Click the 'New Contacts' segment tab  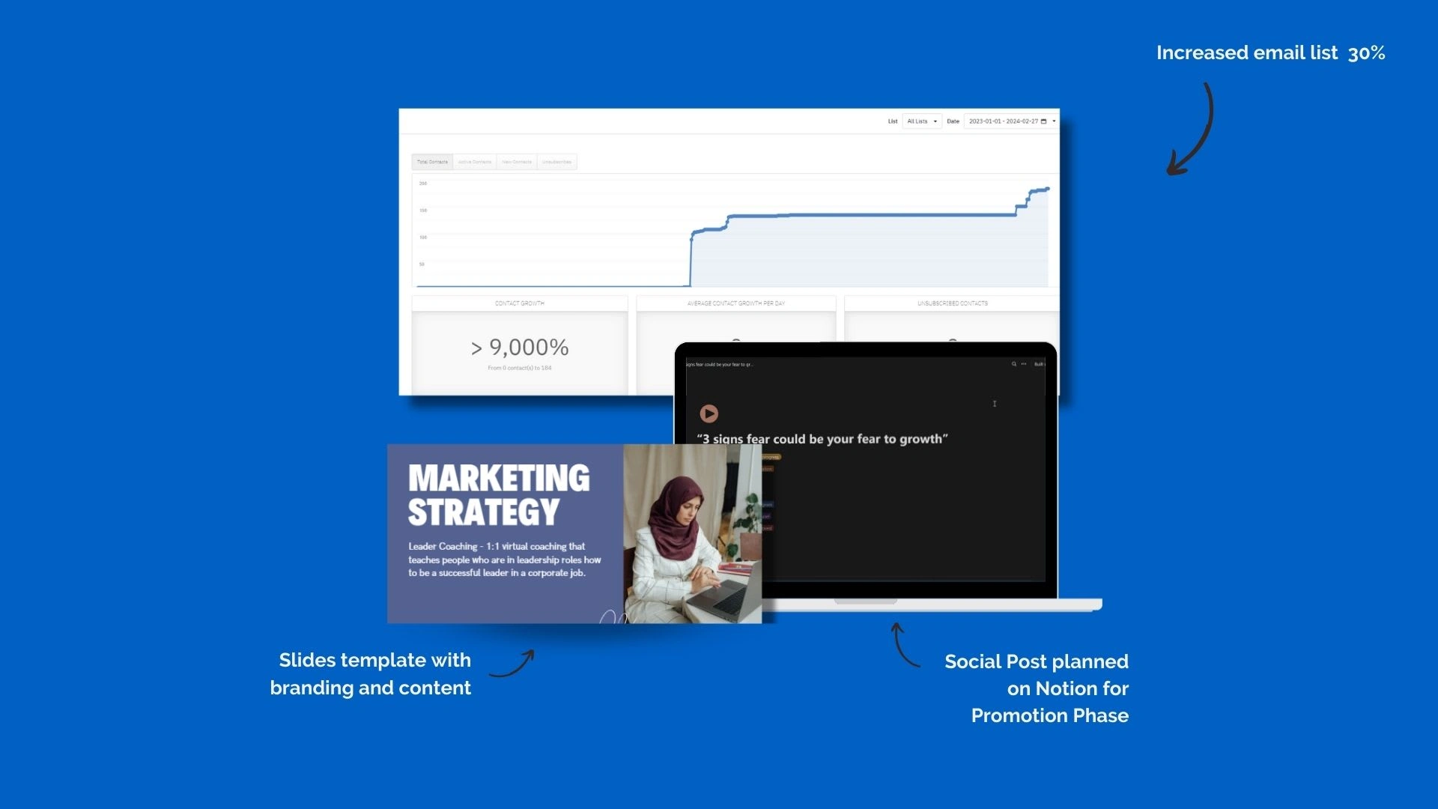pyautogui.click(x=515, y=161)
